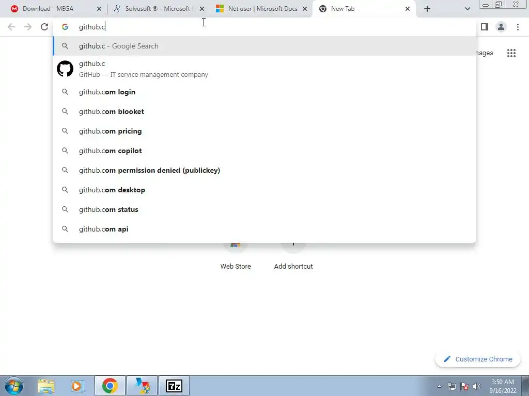Click the Chrome taskbar icon

tap(110, 386)
